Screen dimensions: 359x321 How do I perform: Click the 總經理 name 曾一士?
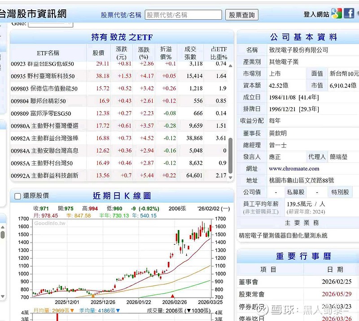point(278,145)
